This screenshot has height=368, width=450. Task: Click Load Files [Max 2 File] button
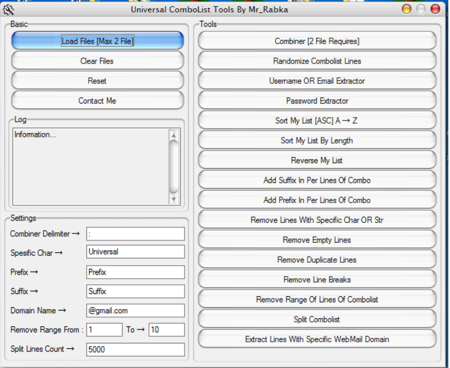point(97,41)
